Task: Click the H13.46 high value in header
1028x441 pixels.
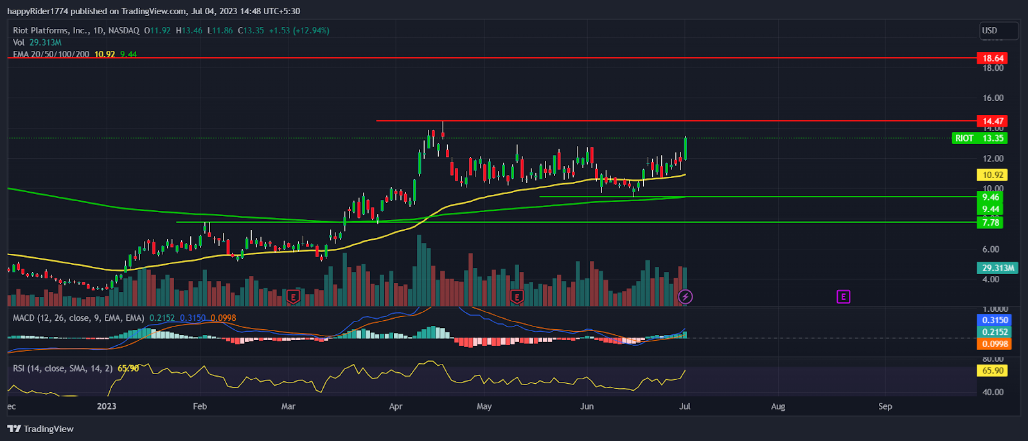Action: [189, 30]
